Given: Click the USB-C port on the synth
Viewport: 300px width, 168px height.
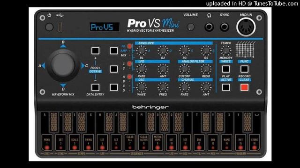Looking at the screenshot, I should click(60, 27).
